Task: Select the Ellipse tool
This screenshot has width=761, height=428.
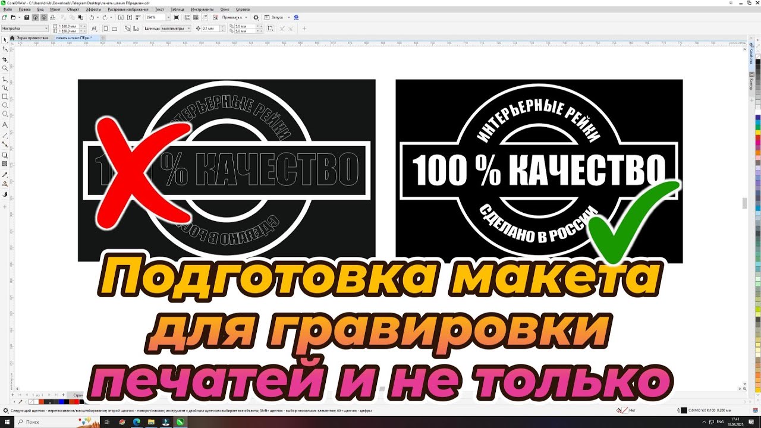Action: pyautogui.click(x=5, y=105)
